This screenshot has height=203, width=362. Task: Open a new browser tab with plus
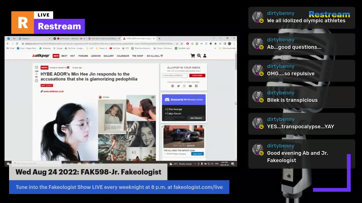160,38
